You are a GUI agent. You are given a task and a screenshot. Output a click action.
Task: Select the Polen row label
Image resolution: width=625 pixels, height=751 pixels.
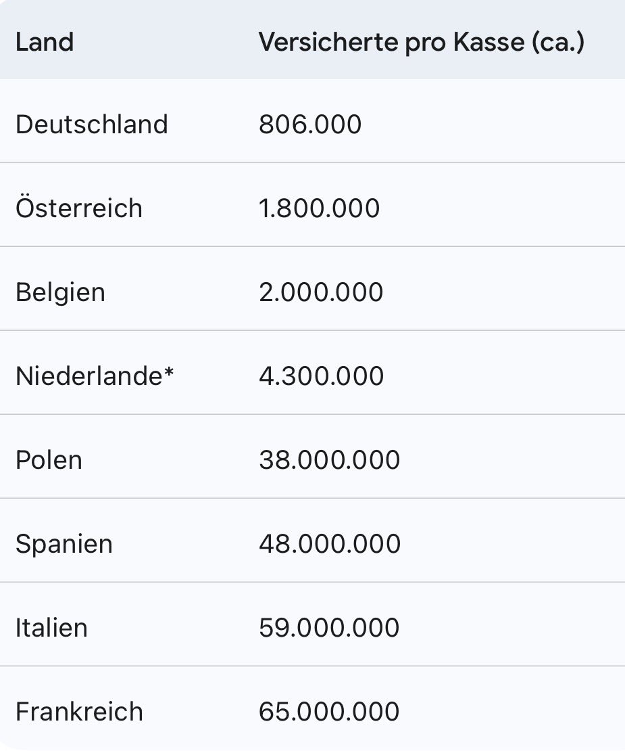[49, 460]
